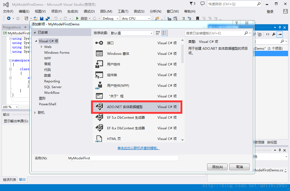Click the 登录 sign-in link
Screen dimensions: 290x191
point(270,12)
